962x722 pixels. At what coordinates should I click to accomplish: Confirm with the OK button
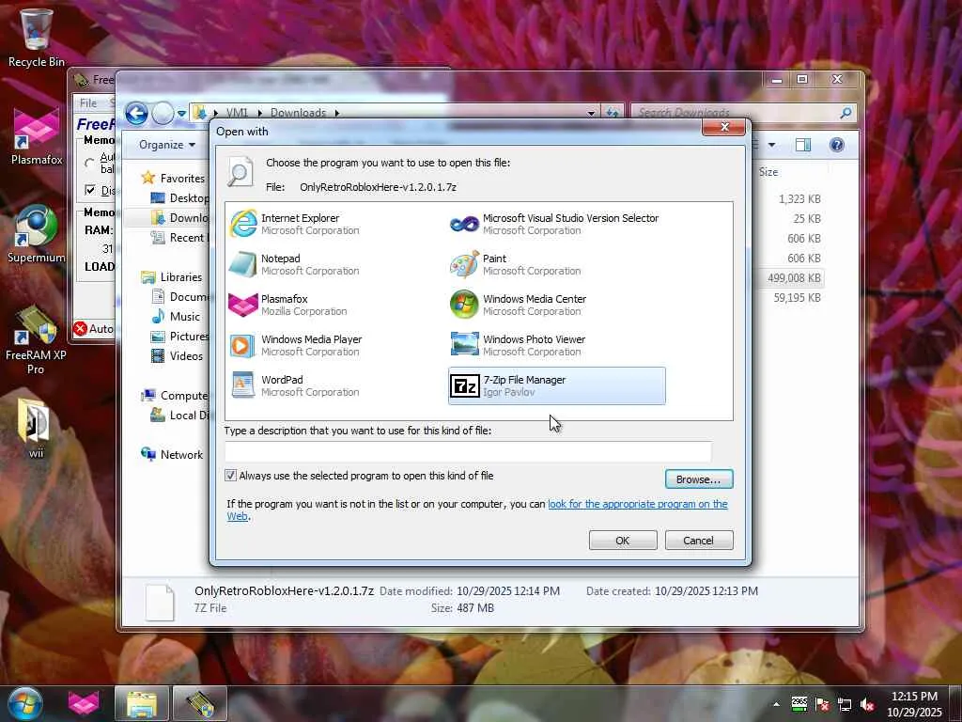click(x=623, y=541)
